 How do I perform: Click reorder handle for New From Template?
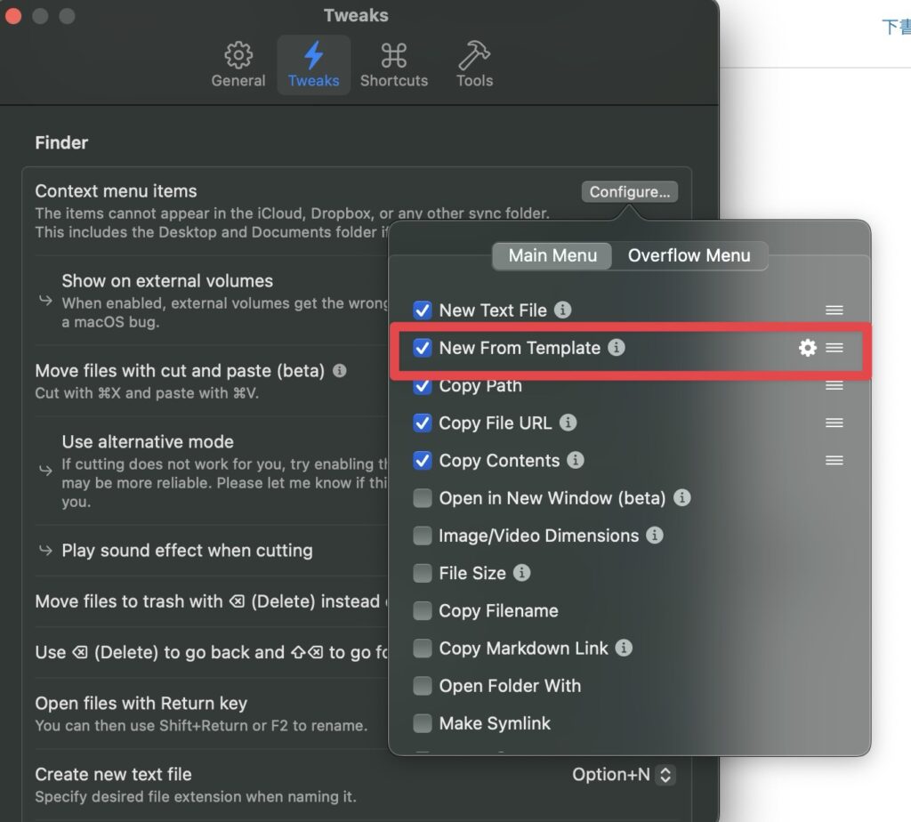(834, 348)
